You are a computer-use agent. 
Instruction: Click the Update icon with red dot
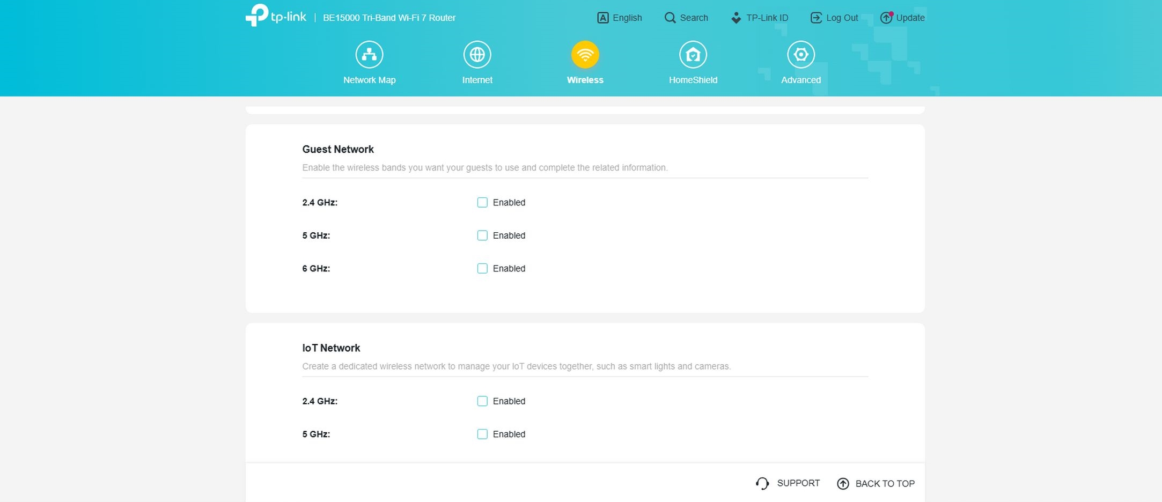[x=886, y=18]
